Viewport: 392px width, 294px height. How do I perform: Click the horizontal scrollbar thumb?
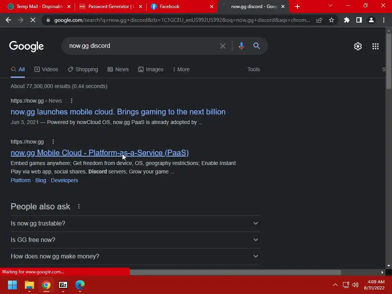235,272
